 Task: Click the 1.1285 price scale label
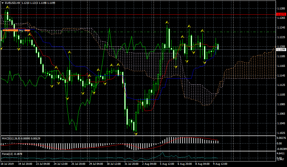click(281, 8)
